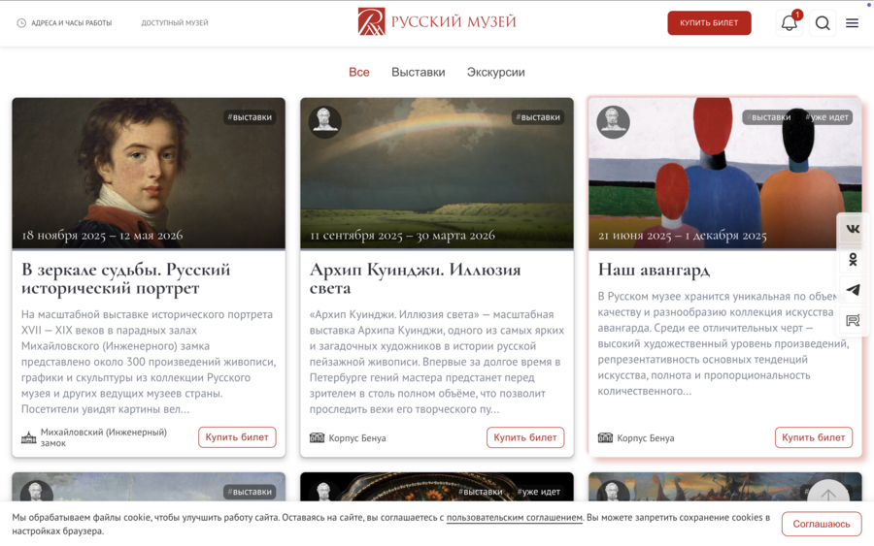
Task: Switch to the Выставки tab
Action: (x=418, y=72)
